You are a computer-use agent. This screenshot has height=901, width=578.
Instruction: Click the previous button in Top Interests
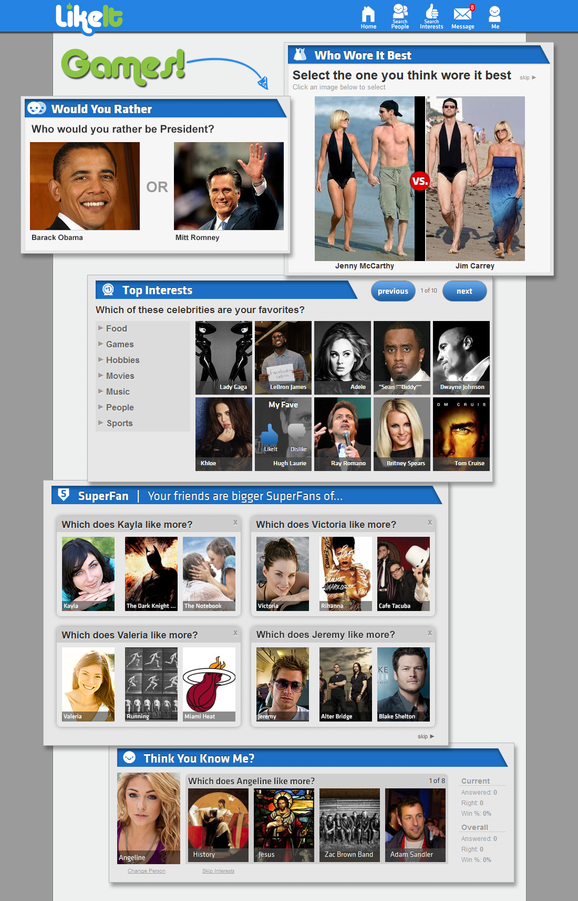click(x=393, y=291)
